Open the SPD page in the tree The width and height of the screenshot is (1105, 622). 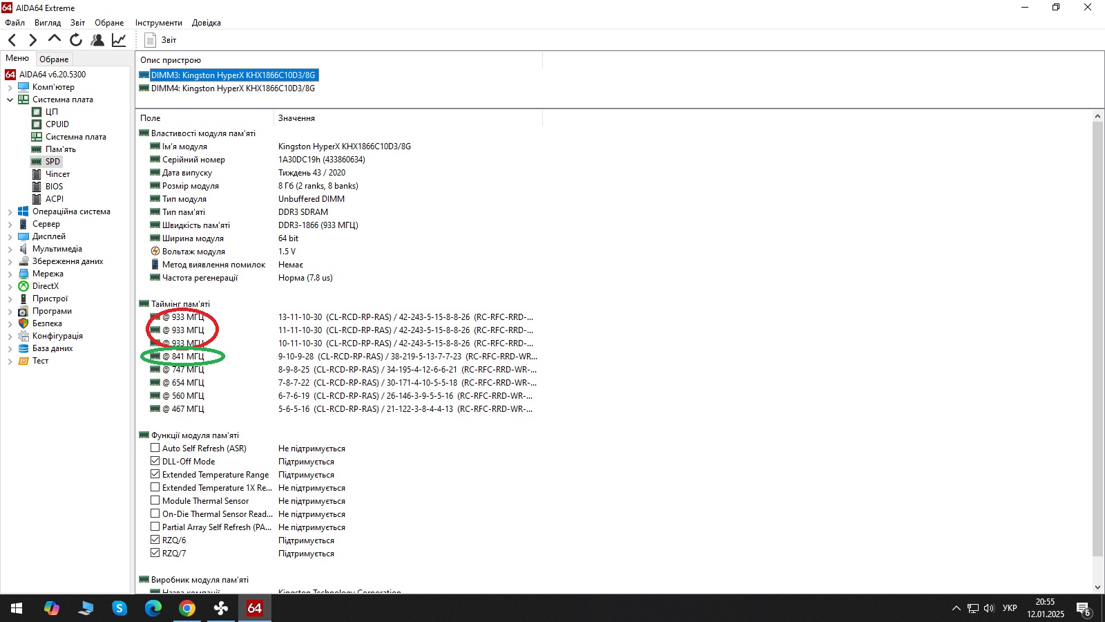pos(52,162)
